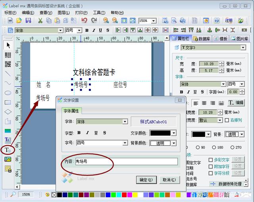The width and height of the screenshot is (254, 202).
Task: Click the T 编辑 edit button
Action: [x=236, y=103]
